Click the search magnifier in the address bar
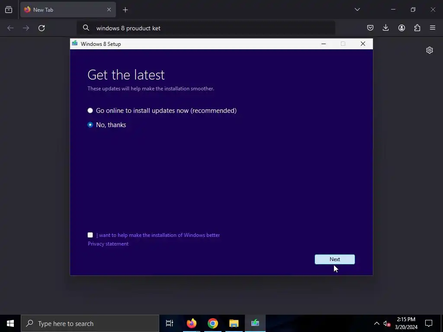The image size is (443, 332). 86,28
